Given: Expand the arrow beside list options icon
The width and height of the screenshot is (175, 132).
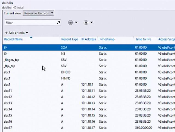Looking at the screenshot, I should (76, 22).
